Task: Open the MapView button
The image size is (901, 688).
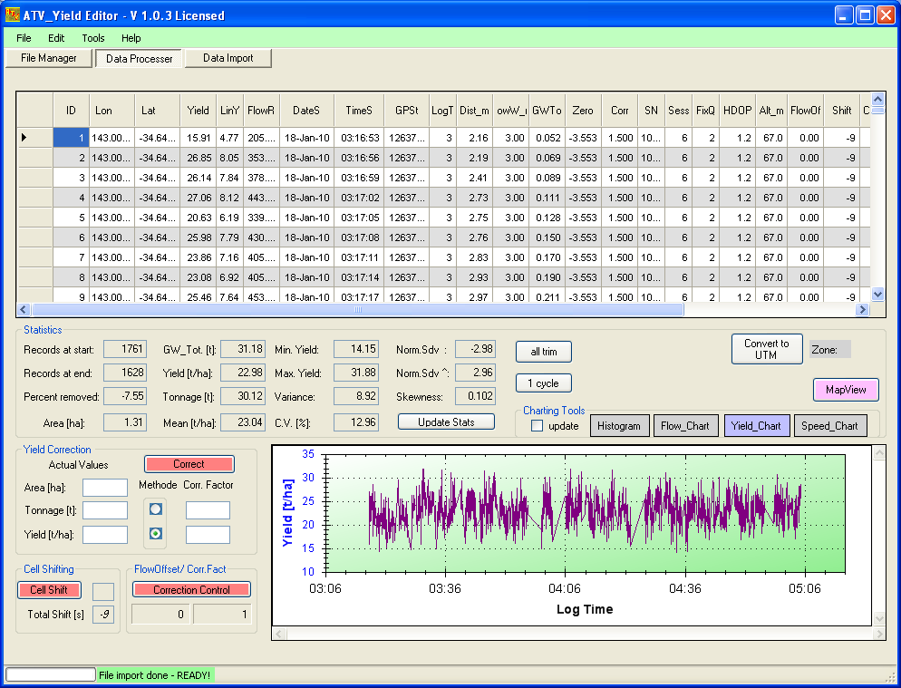Action: tap(846, 390)
